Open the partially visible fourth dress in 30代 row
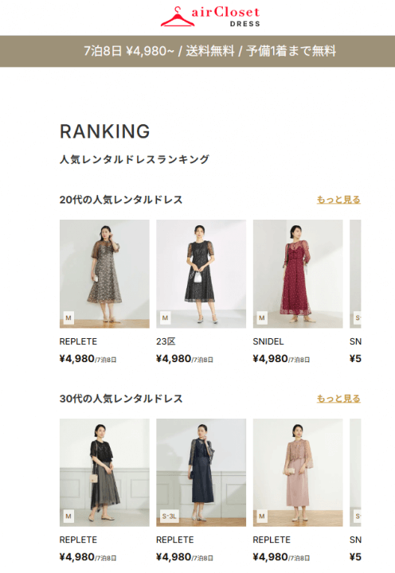395x573 pixels. (355, 473)
